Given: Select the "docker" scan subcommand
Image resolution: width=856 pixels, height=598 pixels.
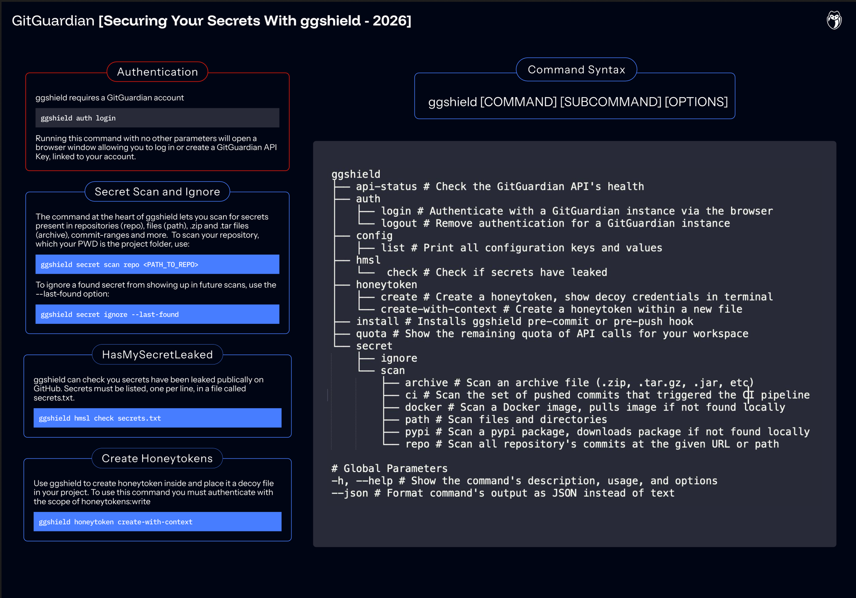Looking at the screenshot, I should click(x=424, y=407).
